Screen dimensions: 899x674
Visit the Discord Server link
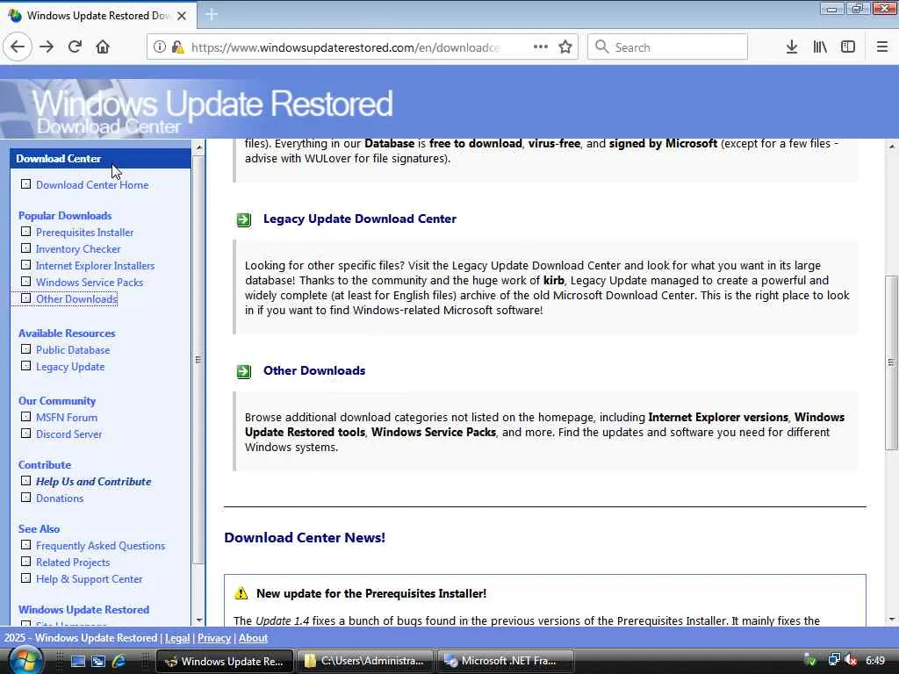[x=68, y=434]
